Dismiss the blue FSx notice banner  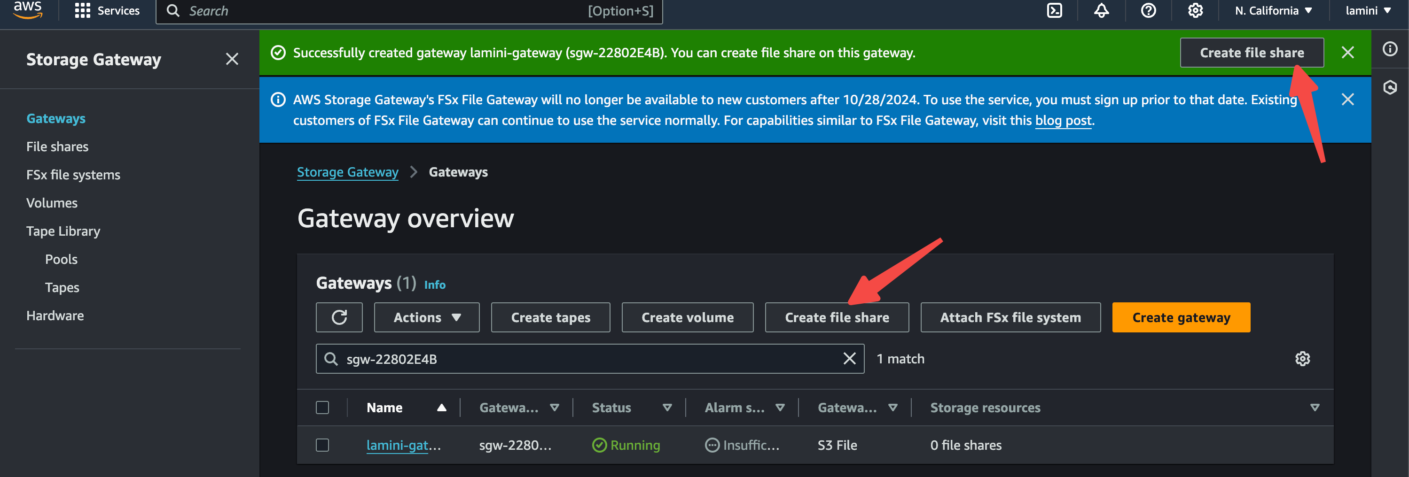[x=1348, y=100]
